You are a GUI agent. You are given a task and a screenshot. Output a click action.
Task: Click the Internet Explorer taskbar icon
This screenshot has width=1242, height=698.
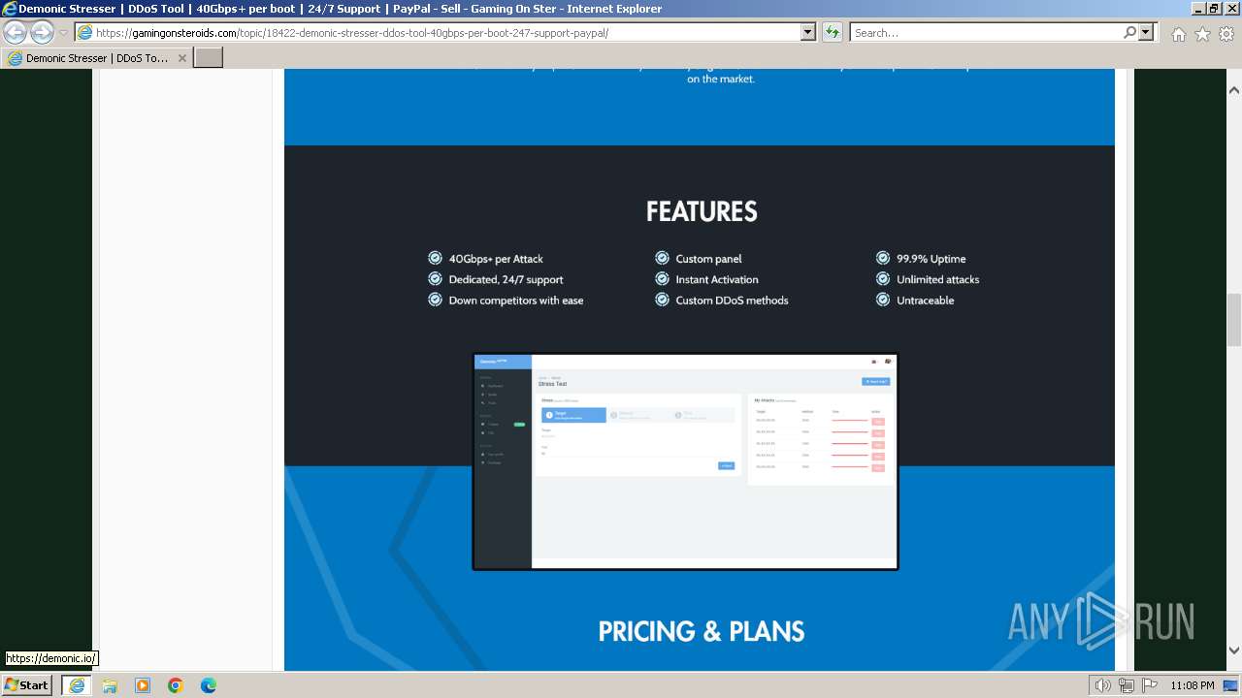[x=76, y=685]
